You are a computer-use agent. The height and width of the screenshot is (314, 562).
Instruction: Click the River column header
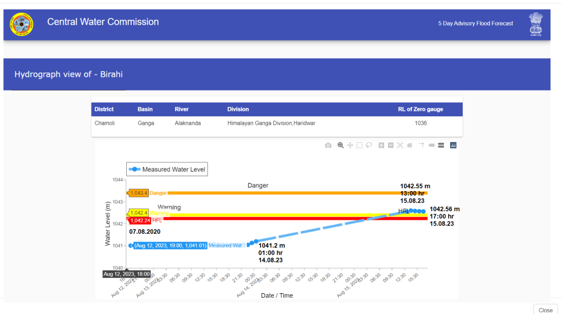tap(182, 109)
